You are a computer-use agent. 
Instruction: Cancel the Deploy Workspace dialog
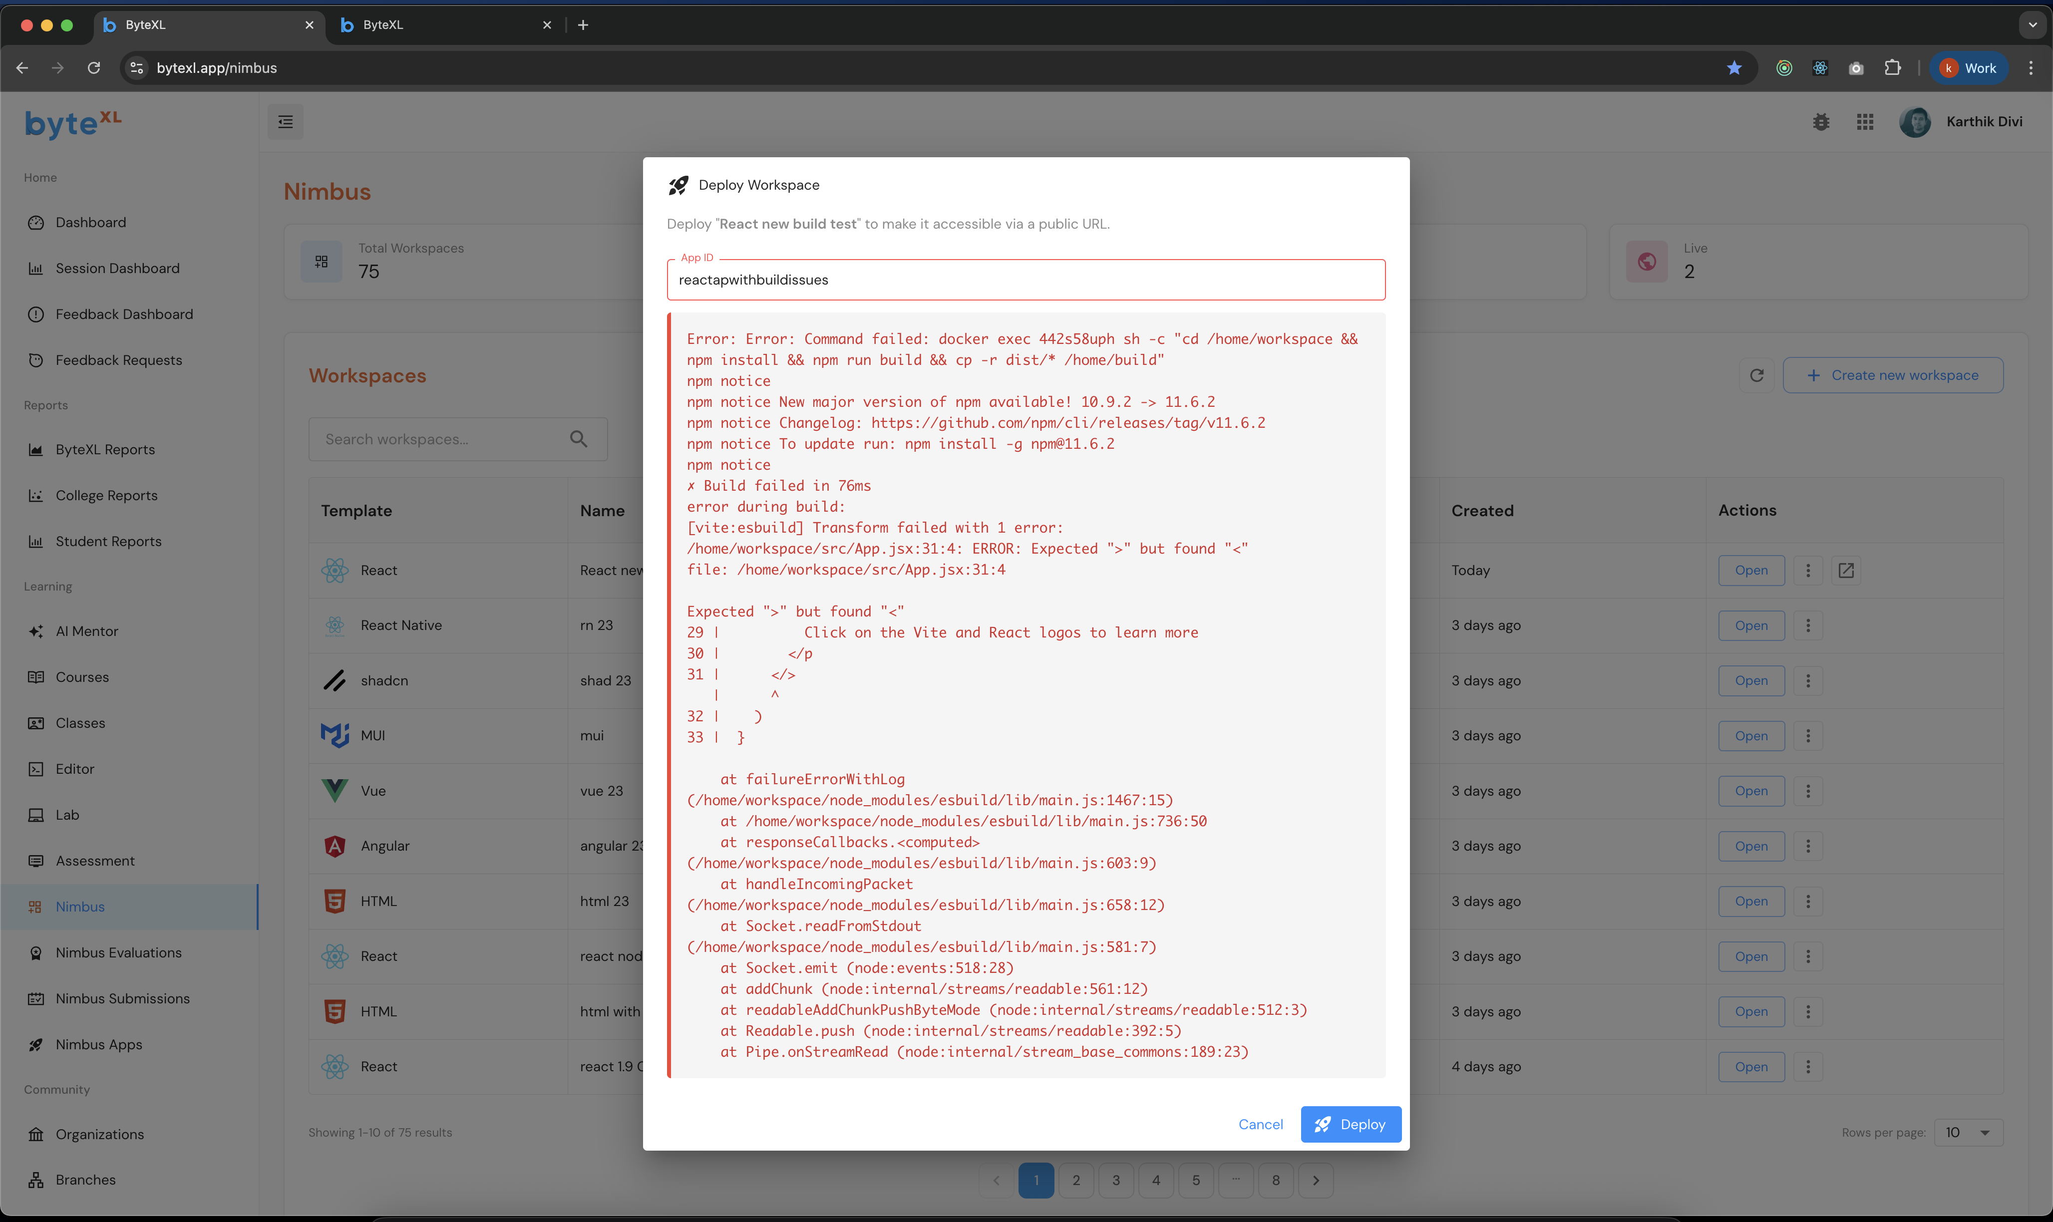(1260, 1124)
